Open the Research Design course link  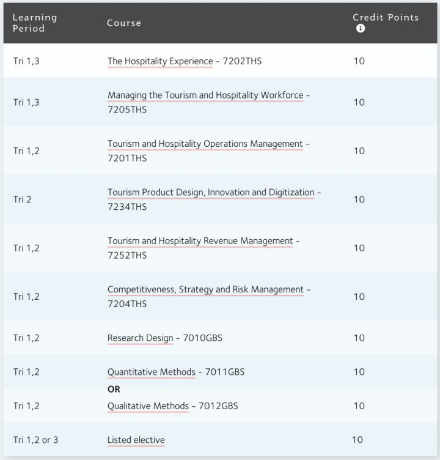click(140, 338)
